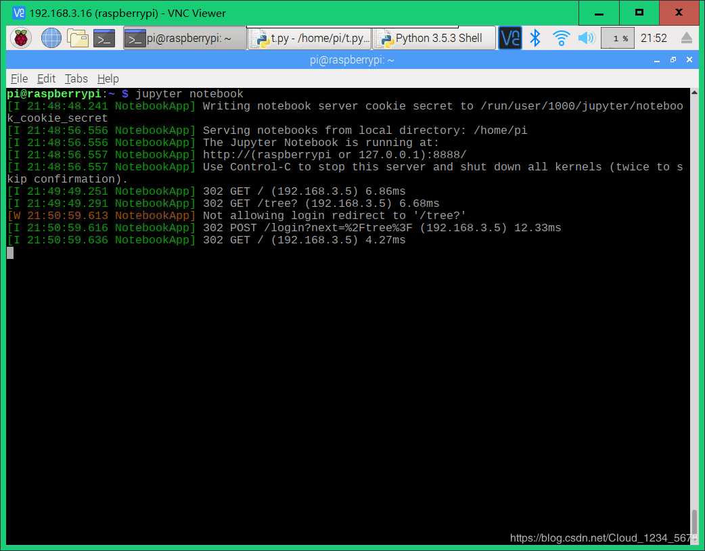This screenshot has height=551, width=705.
Task: Click the 21:52 panel clock
Action: 654,39
